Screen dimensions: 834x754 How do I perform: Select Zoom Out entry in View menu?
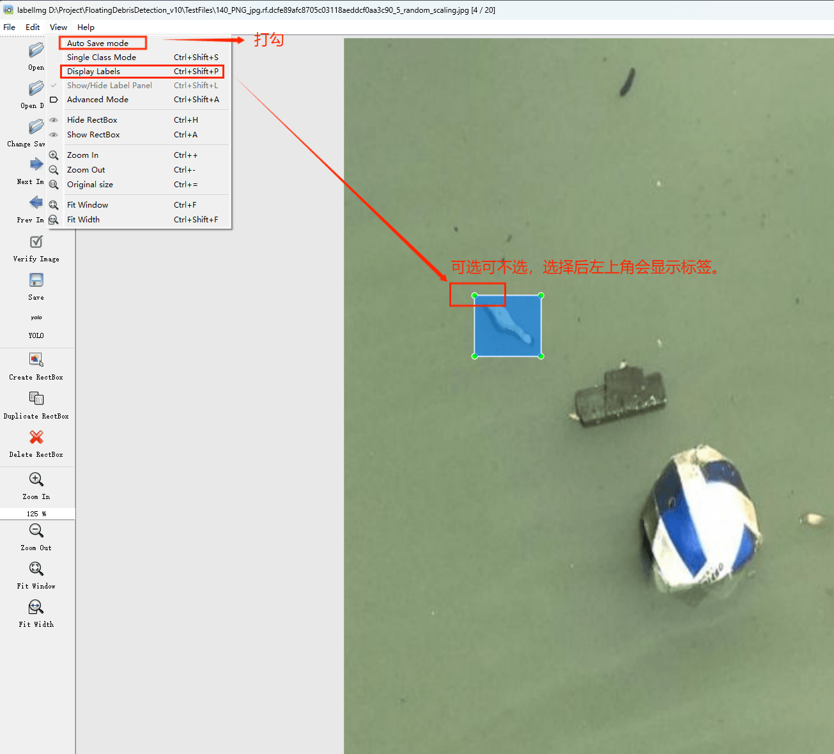[139, 170]
